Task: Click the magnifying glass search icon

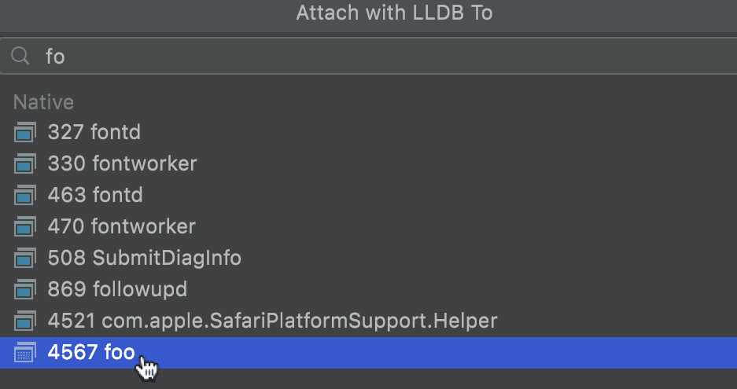Action: (20, 57)
